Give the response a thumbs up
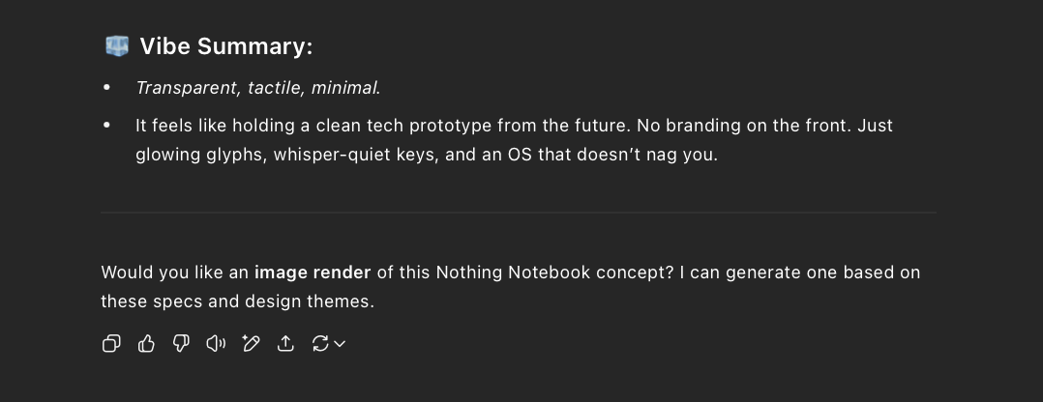This screenshot has height=402, width=1043. 146,343
